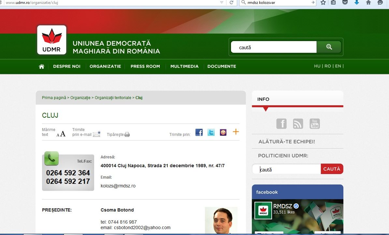Viewport: 389px width, 235px height.
Task: Click the INFO panel header
Action: coord(297,99)
